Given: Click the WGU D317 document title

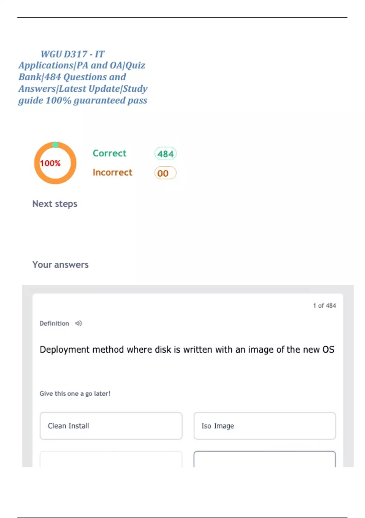Looking at the screenshot, I should tap(72, 54).
